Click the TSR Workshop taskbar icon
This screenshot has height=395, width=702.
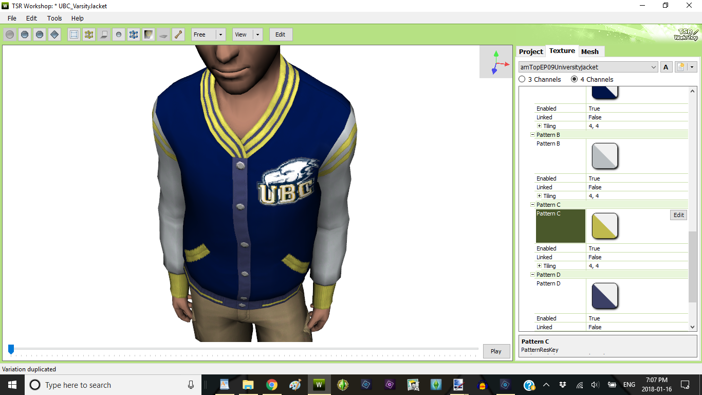click(319, 385)
